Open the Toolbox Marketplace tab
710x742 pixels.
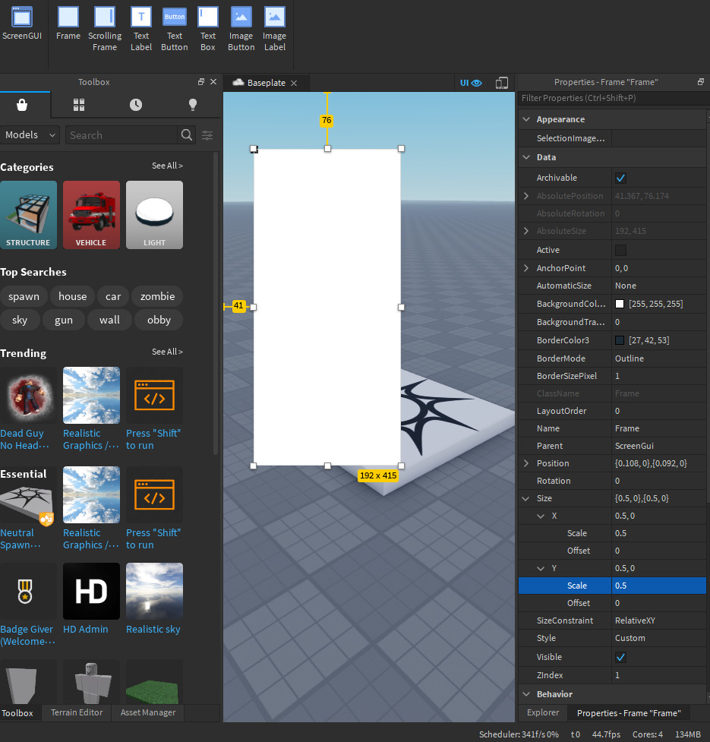point(22,105)
